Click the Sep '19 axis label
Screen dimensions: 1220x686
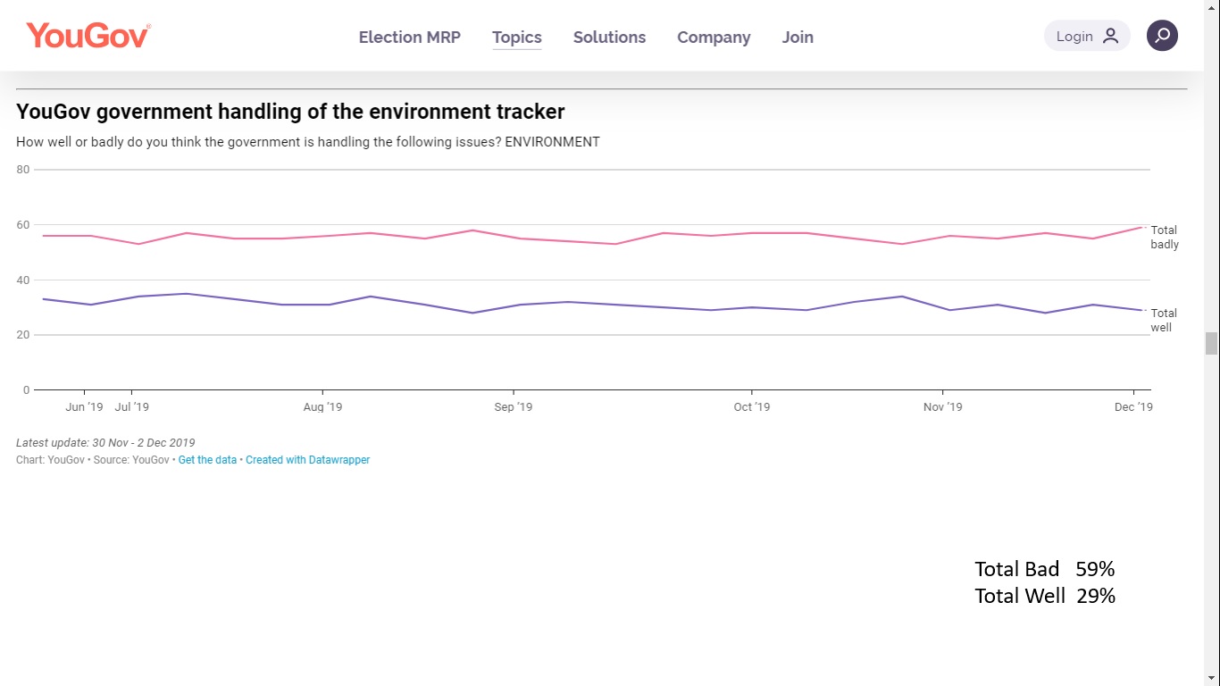(x=514, y=407)
